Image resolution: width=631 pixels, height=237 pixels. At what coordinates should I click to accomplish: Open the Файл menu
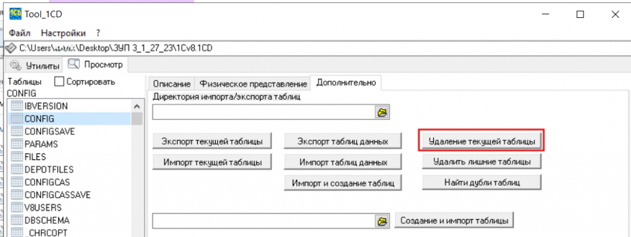(20, 33)
